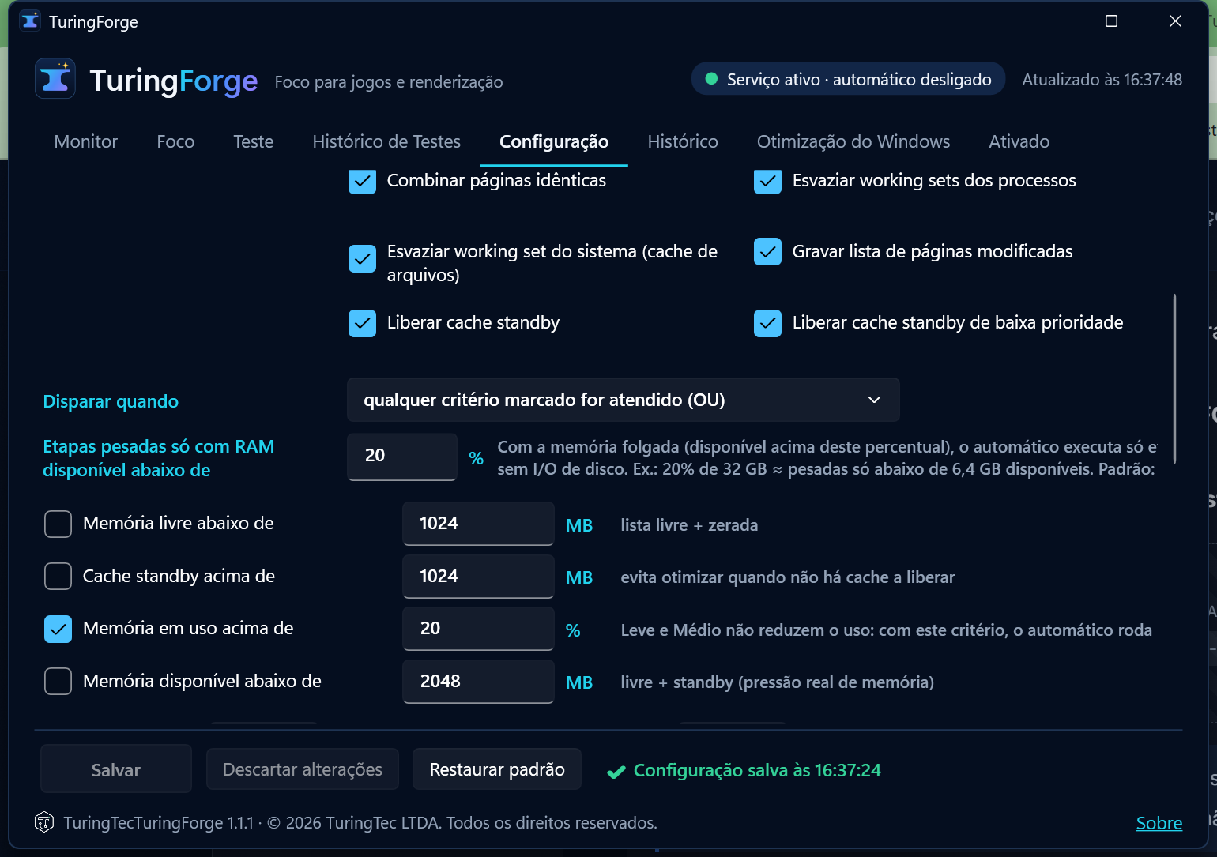
Task: Check Cache standby acima de option
Action: coord(58,577)
